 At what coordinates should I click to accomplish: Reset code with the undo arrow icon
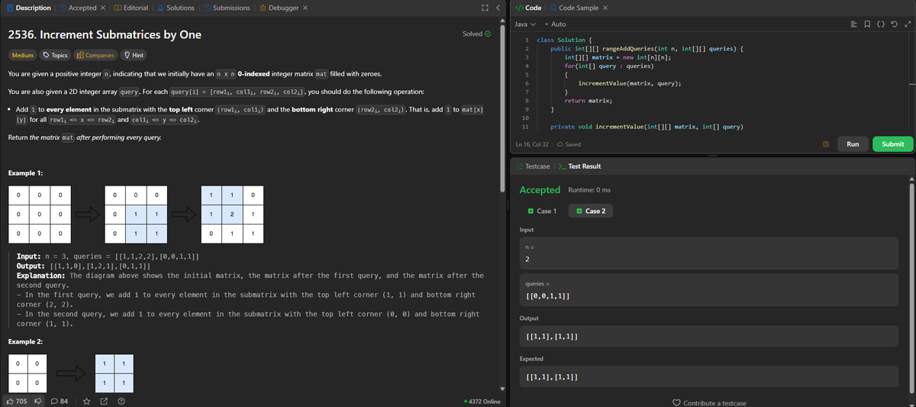(x=895, y=24)
